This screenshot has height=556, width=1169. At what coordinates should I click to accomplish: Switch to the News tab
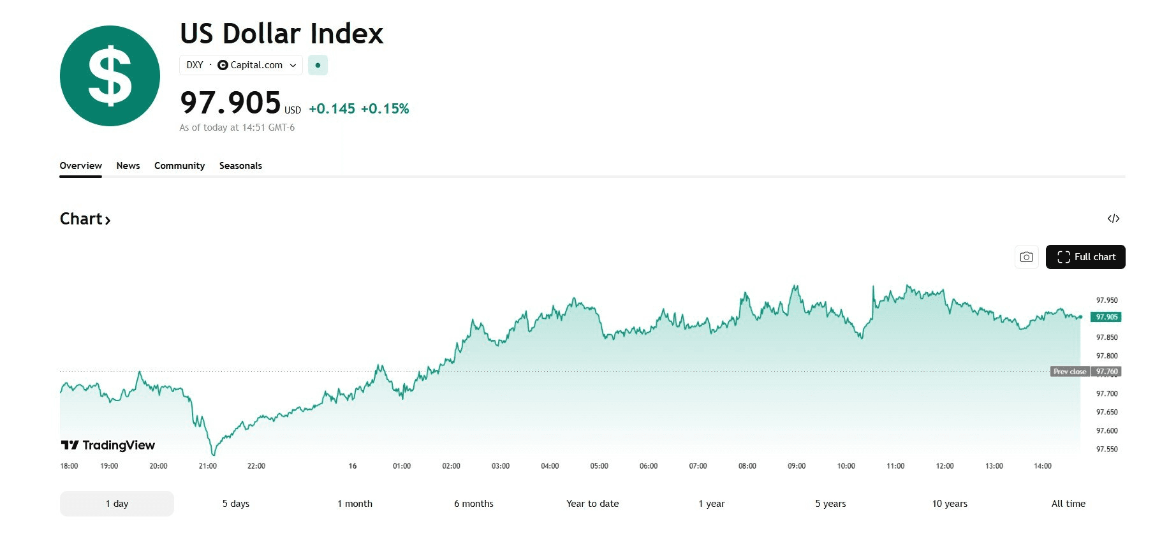click(128, 166)
